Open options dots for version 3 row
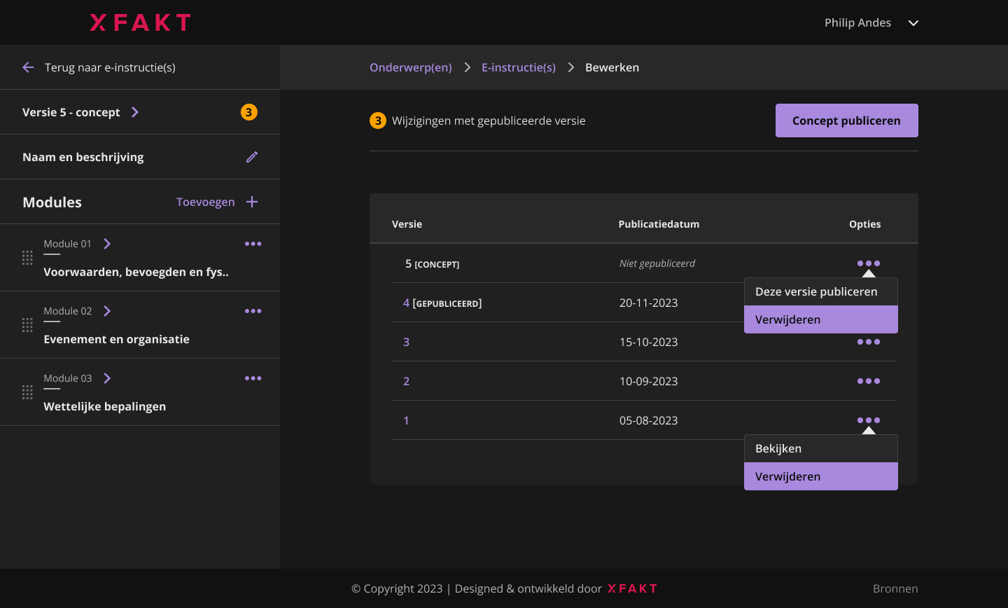This screenshot has width=1008, height=608. (869, 342)
